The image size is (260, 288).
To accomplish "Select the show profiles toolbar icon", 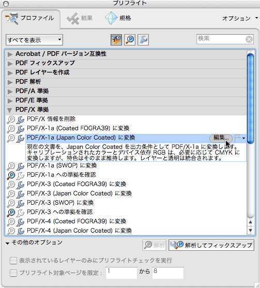I will click(x=116, y=40).
